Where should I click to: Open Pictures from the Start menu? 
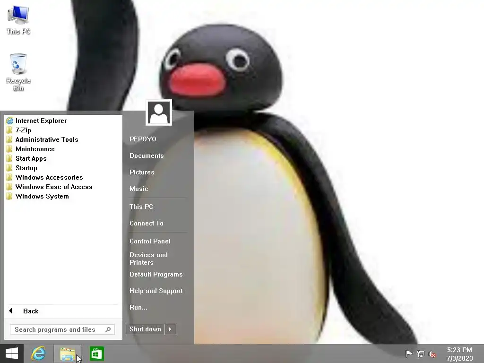pos(142,172)
